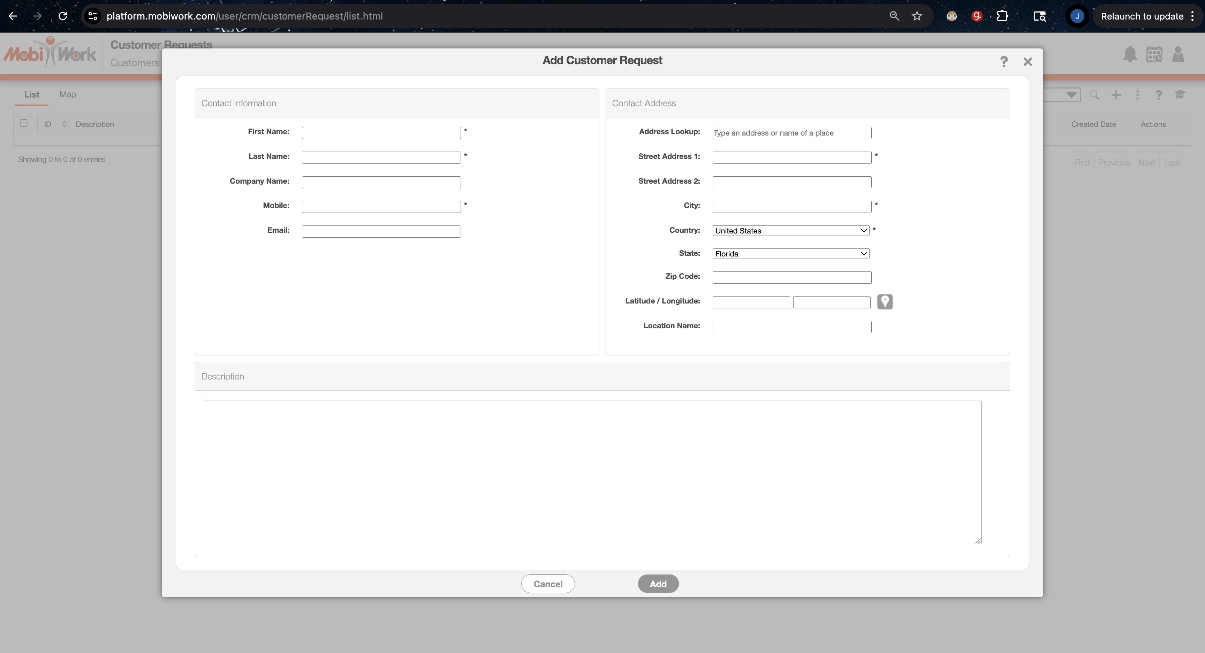
Task: Click the graduation cap training icon
Action: 1180,95
